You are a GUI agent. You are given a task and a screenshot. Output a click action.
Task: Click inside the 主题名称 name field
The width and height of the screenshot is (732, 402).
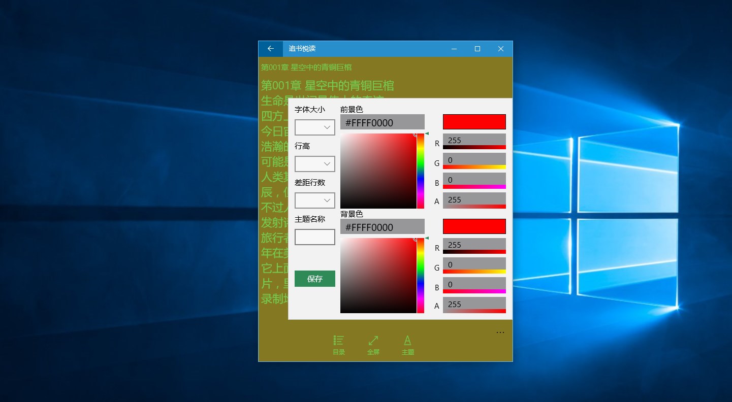coord(314,237)
